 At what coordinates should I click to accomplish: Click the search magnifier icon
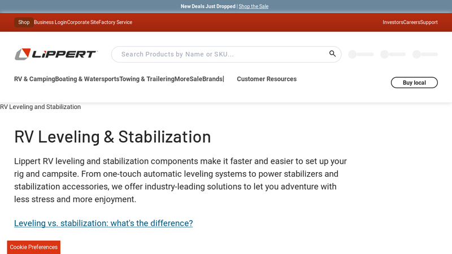[x=332, y=54]
